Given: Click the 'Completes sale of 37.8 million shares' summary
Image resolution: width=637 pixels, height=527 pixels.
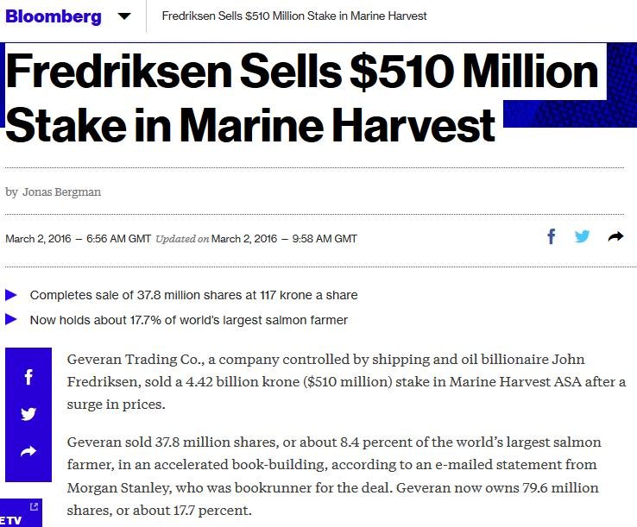Looking at the screenshot, I should point(193,295).
